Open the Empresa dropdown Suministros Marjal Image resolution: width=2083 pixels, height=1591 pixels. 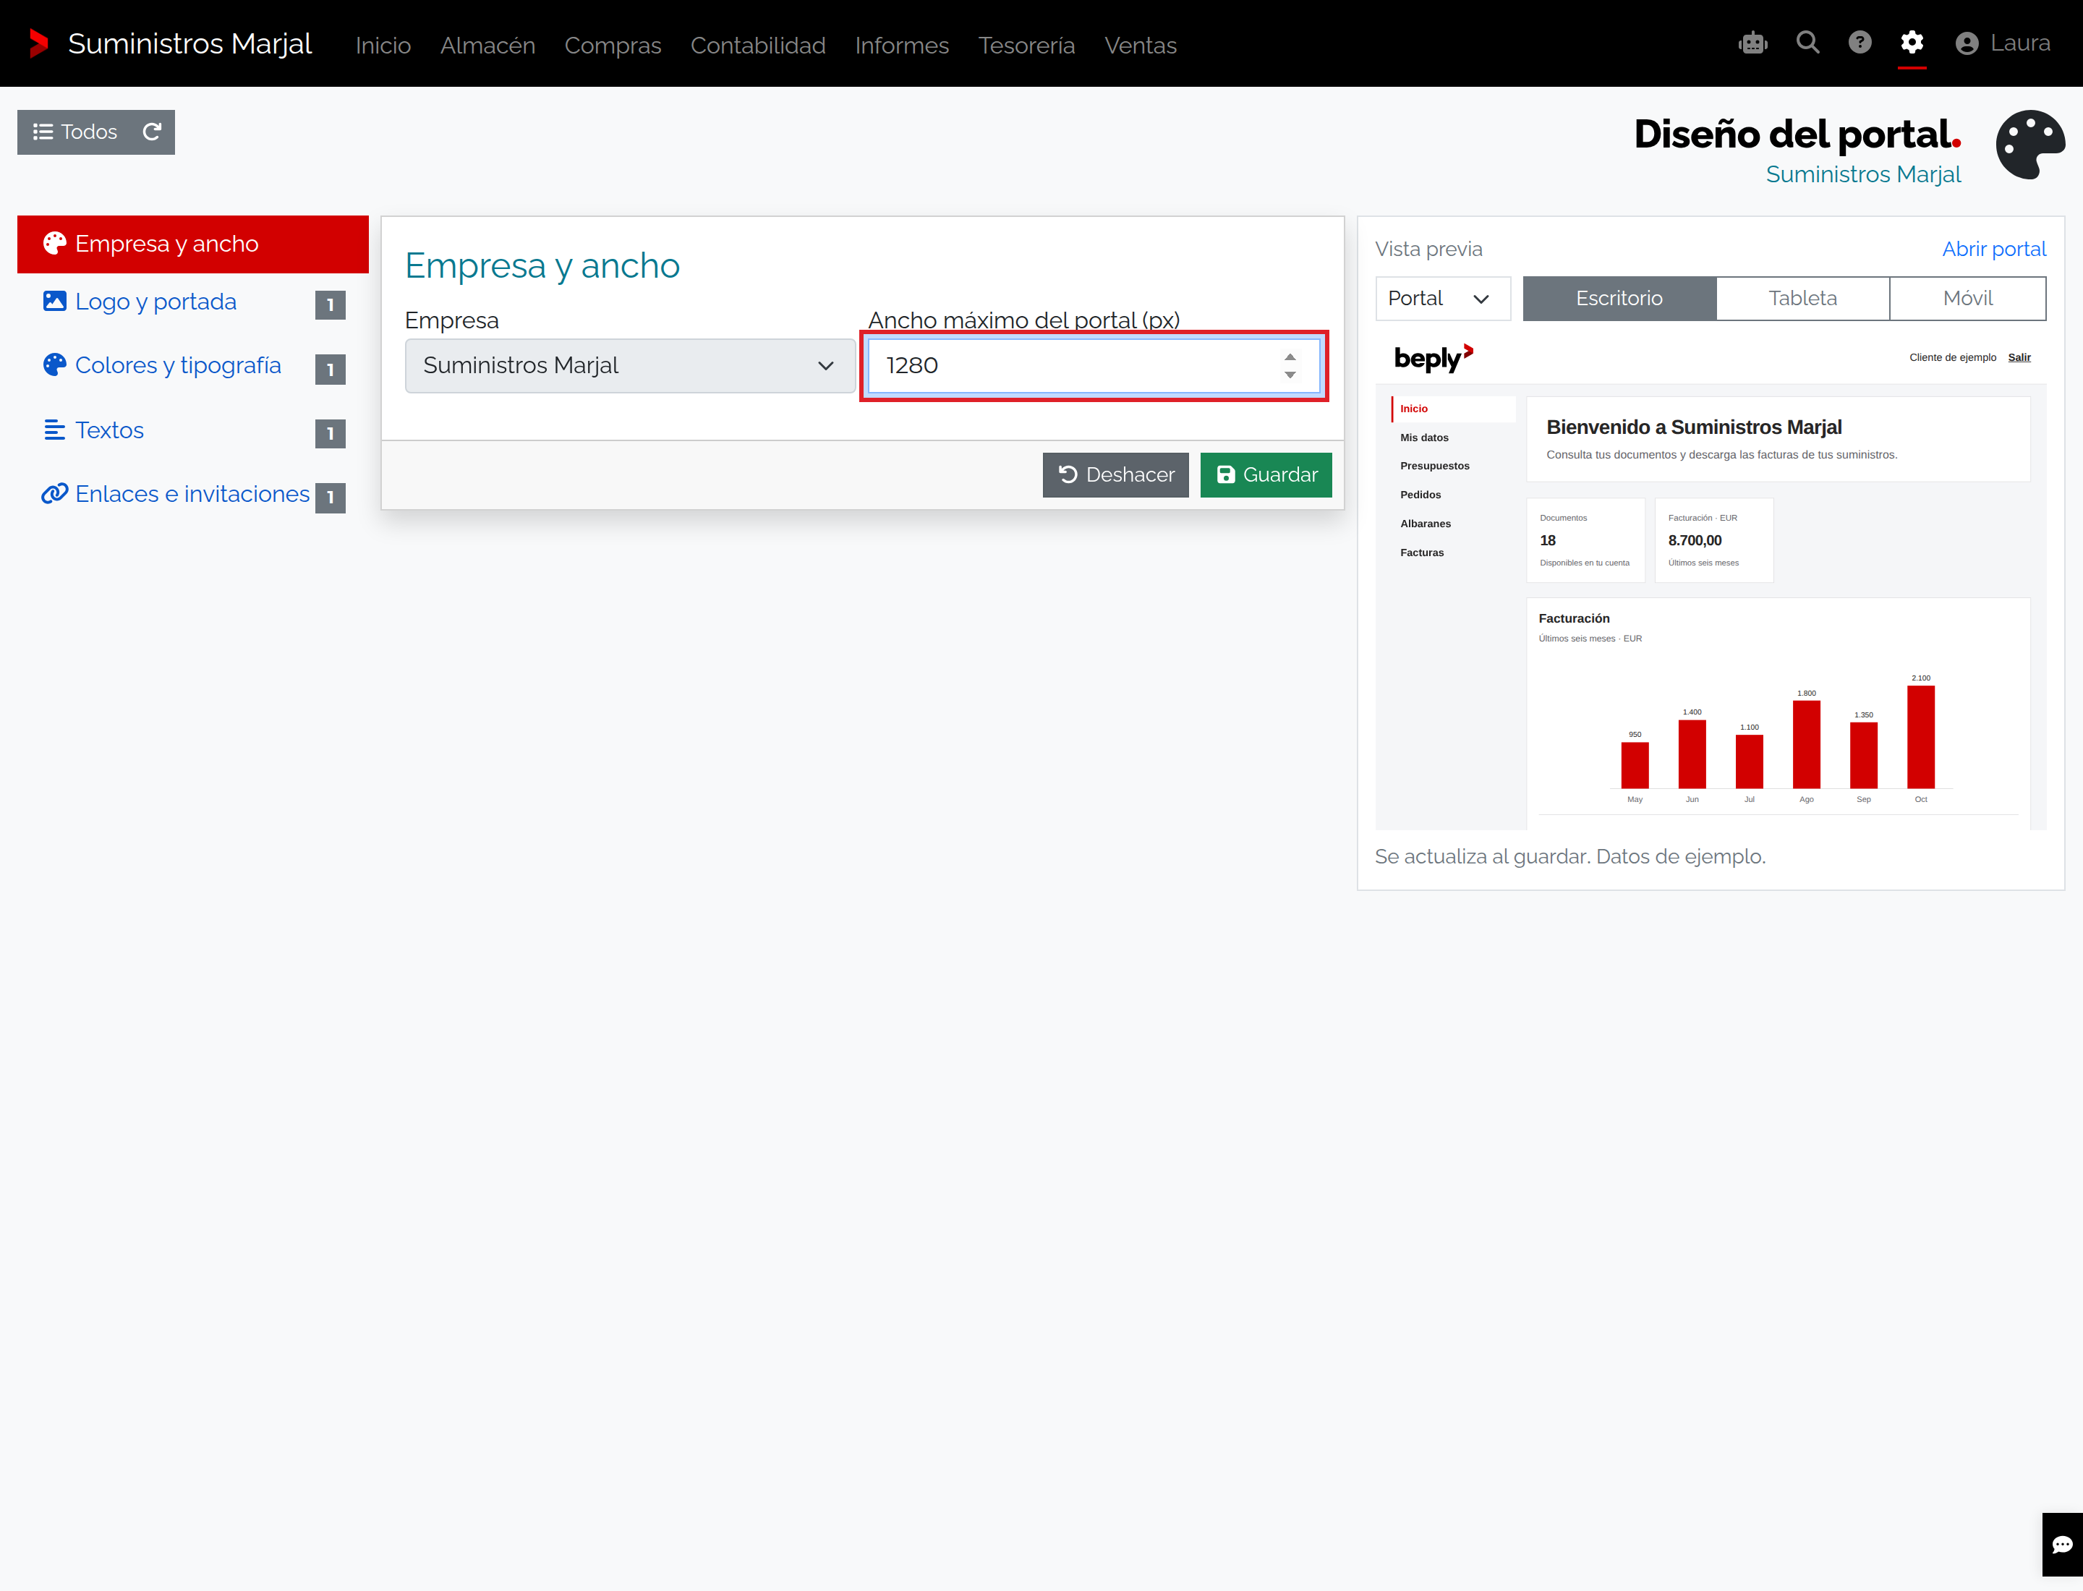pyautogui.click(x=630, y=365)
